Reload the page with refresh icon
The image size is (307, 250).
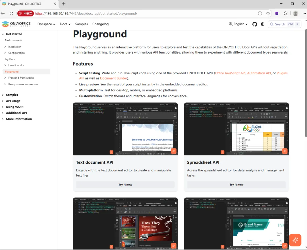point(11,14)
